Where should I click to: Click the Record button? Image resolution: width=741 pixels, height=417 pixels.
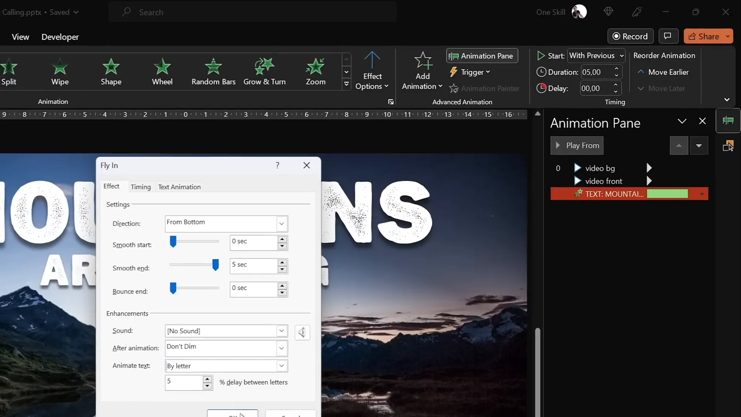[630, 36]
